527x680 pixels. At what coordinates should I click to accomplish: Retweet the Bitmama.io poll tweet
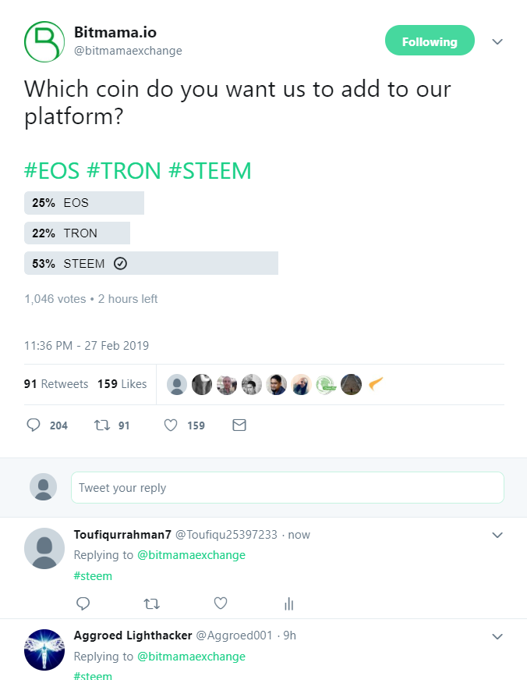pos(101,425)
